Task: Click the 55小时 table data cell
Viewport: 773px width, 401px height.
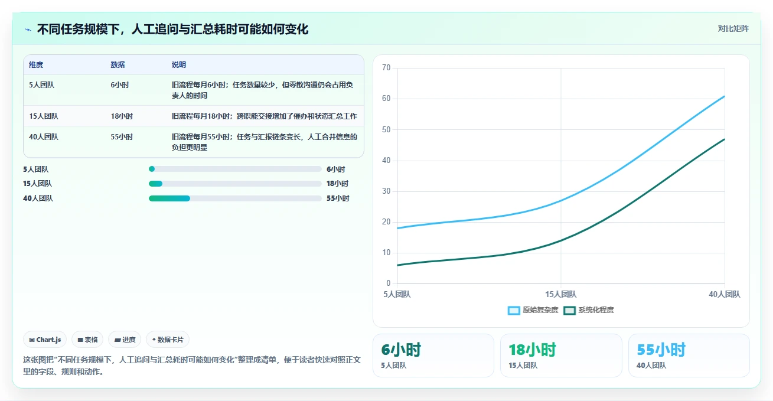Action: [x=122, y=137]
